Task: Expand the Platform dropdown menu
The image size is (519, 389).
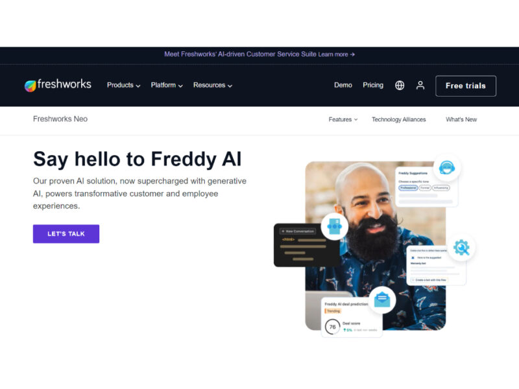Action: [167, 86]
